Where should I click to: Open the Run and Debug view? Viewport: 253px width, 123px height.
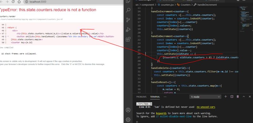click(x=128, y=30)
